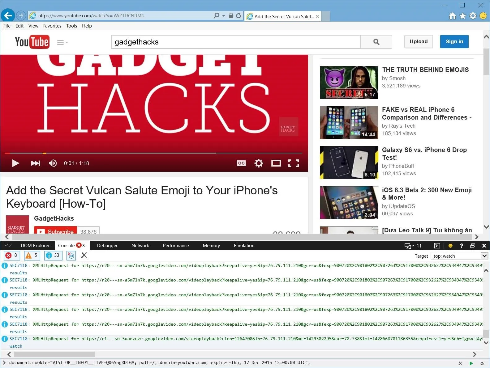Click the address bar search magnifier icon
Screen dimensions: 490x368
click(x=217, y=15)
